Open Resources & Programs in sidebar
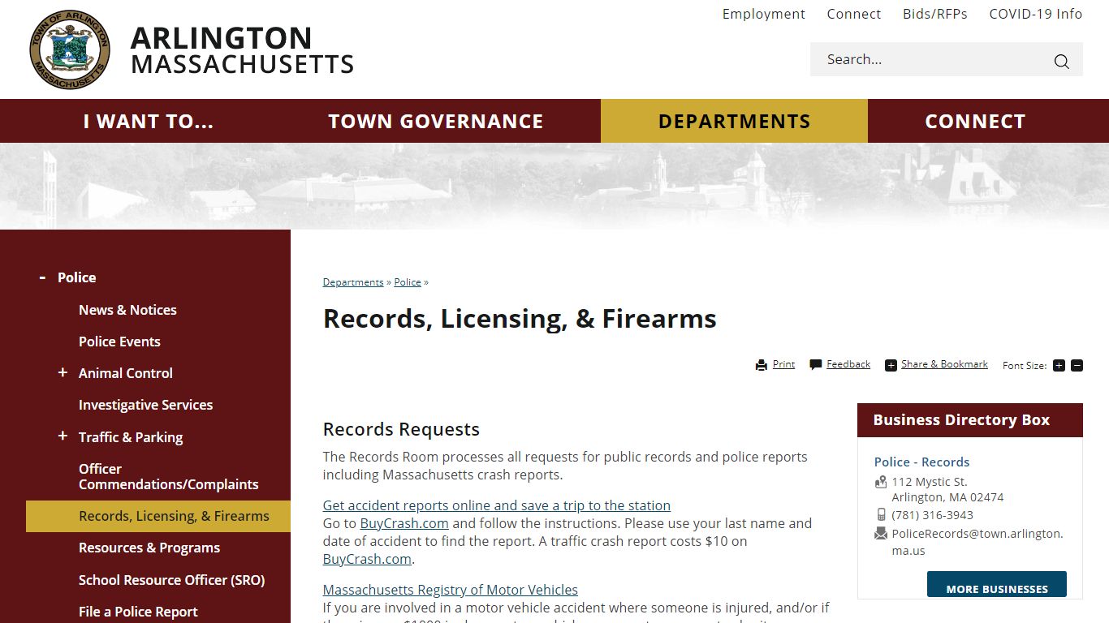Screen dimensions: 1109x623 (x=149, y=548)
